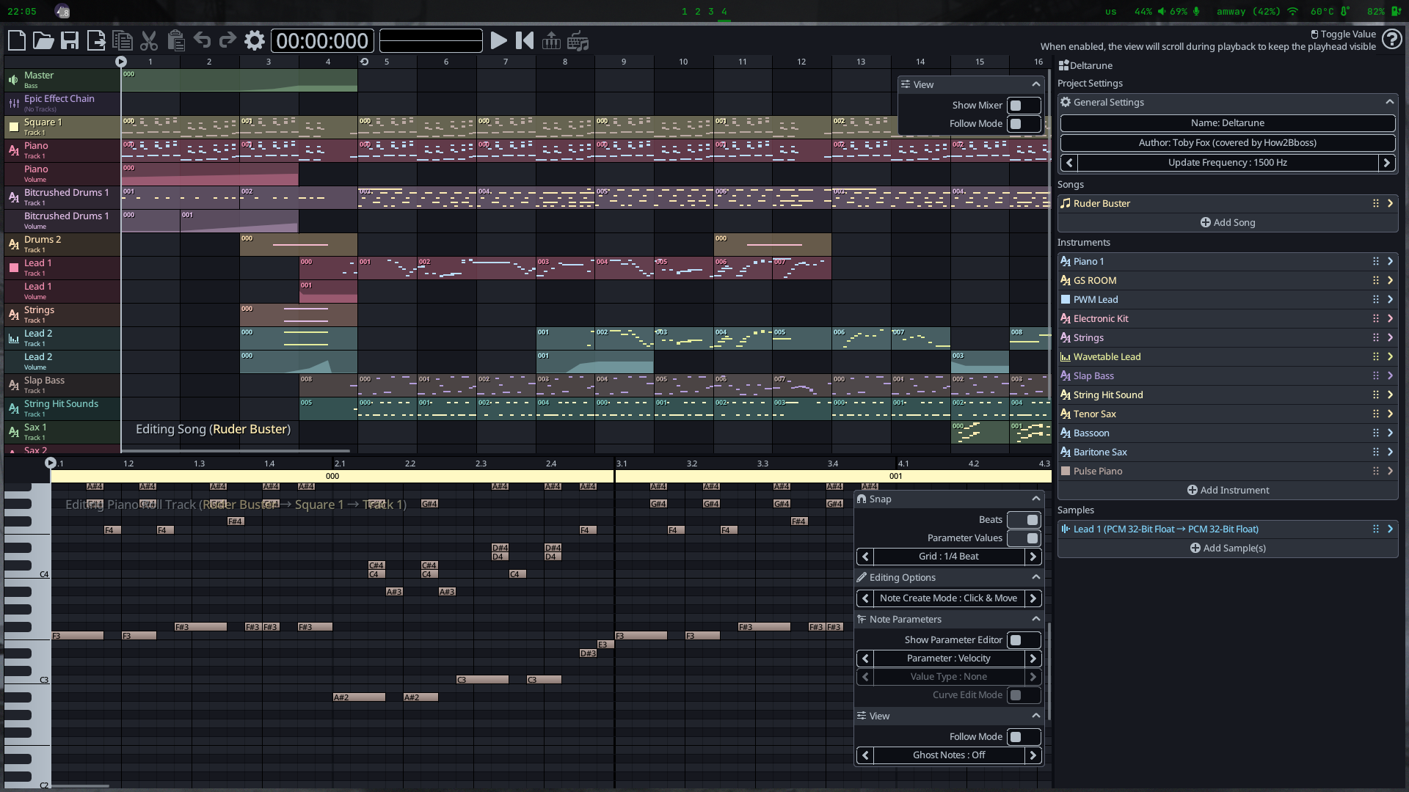Collapse the Snap panel header

1035,499
